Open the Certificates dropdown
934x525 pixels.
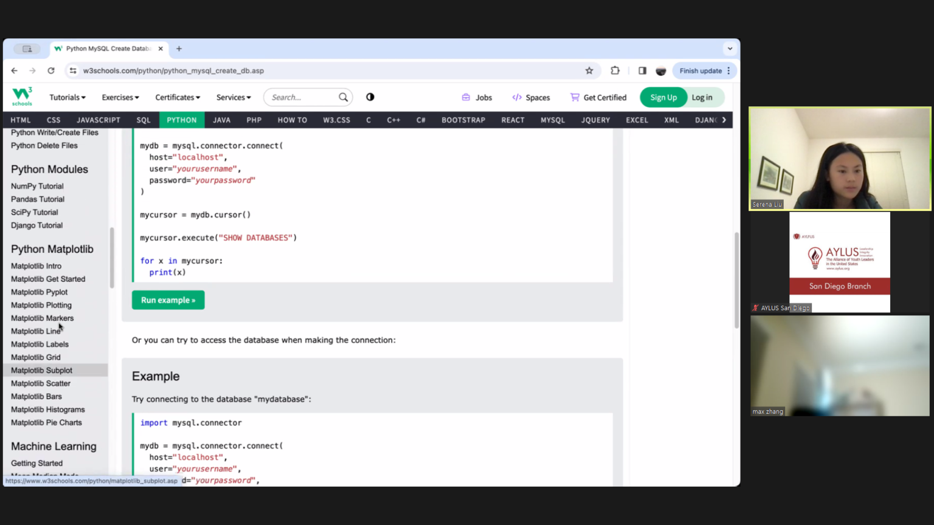pos(178,97)
